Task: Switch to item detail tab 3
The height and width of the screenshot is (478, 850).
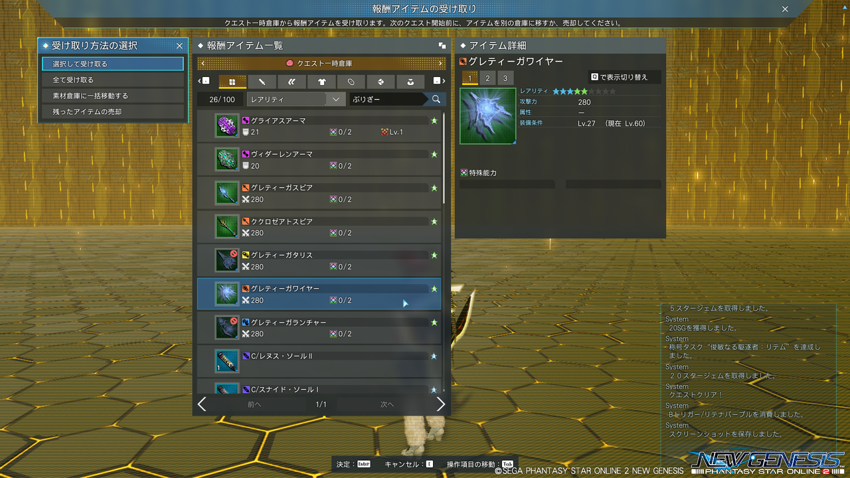Action: coord(505,78)
